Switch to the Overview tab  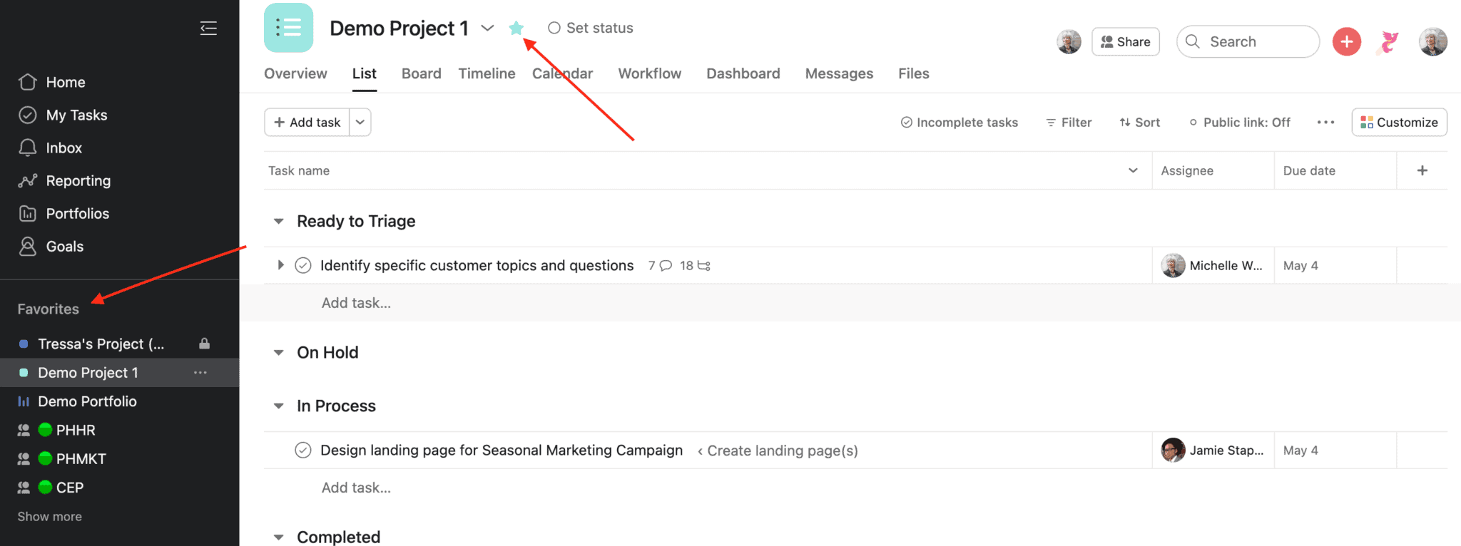pyautogui.click(x=295, y=73)
